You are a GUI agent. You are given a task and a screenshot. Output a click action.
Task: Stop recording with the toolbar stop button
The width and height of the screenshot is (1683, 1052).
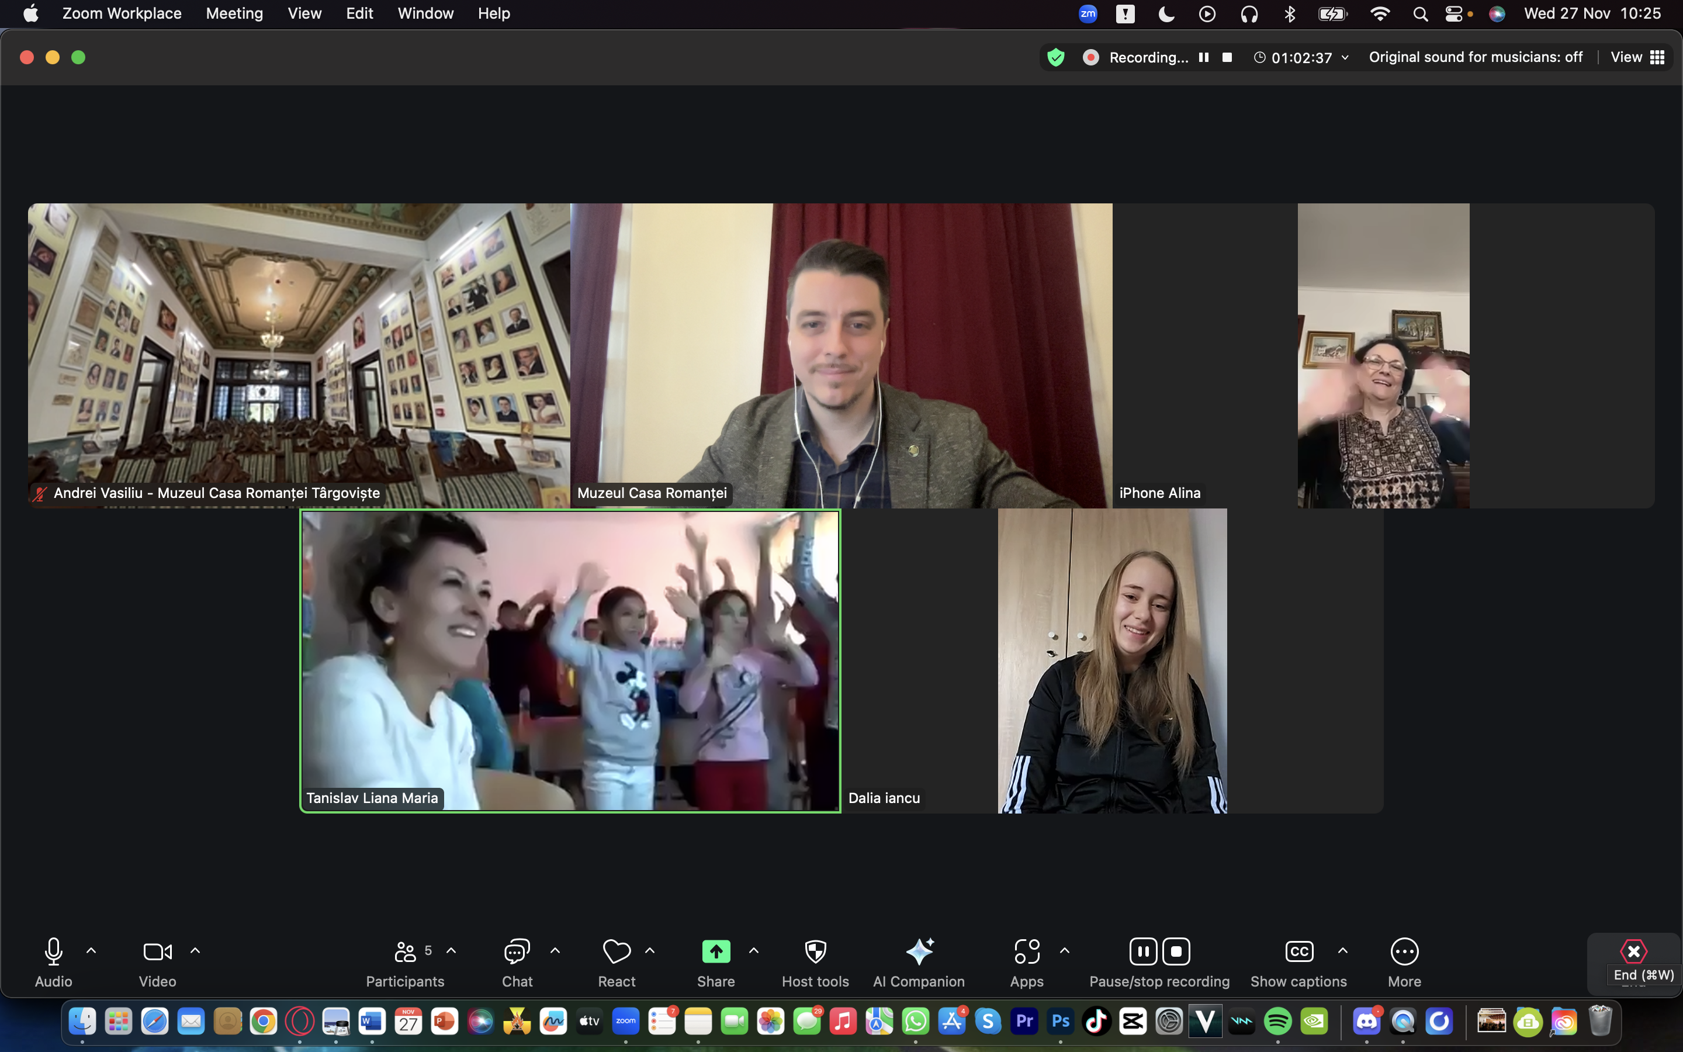coord(1177,951)
